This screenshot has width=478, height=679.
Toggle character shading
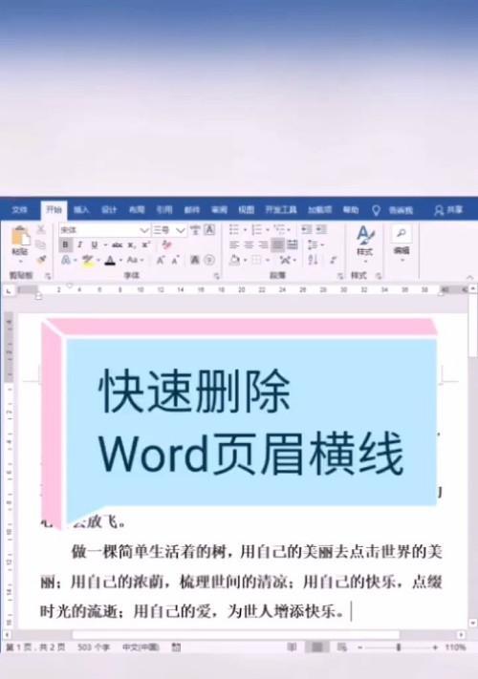195,260
